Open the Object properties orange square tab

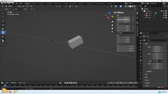(141, 61)
